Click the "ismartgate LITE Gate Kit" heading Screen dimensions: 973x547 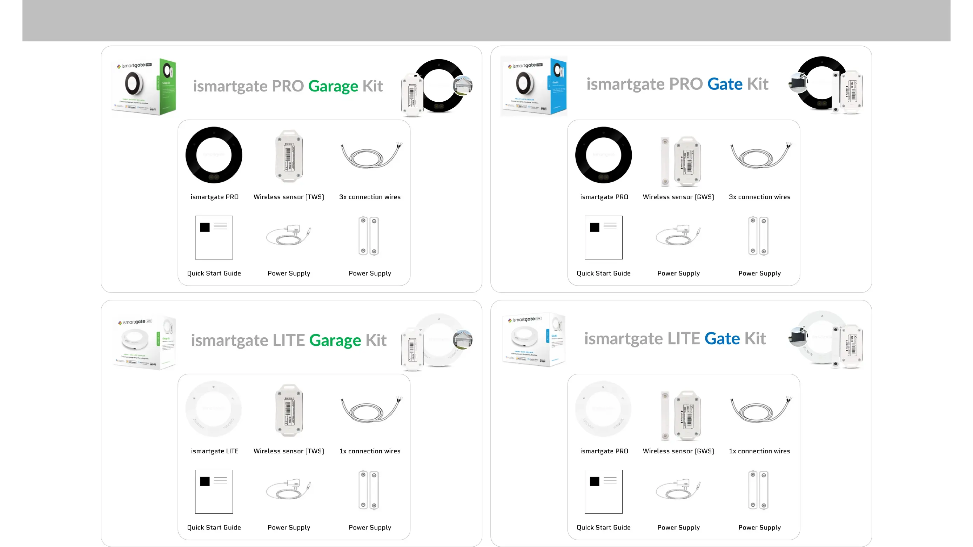675,338
